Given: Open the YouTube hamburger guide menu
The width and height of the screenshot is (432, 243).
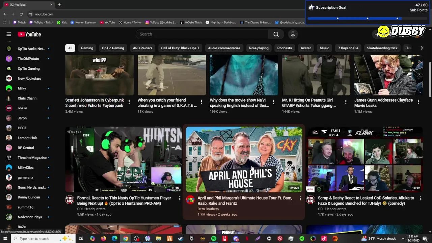Looking at the screenshot, I should [x=9, y=34].
